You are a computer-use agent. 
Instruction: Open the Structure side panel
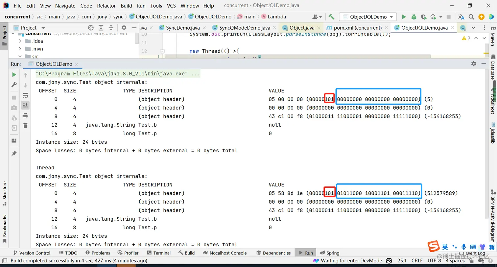tap(5, 193)
